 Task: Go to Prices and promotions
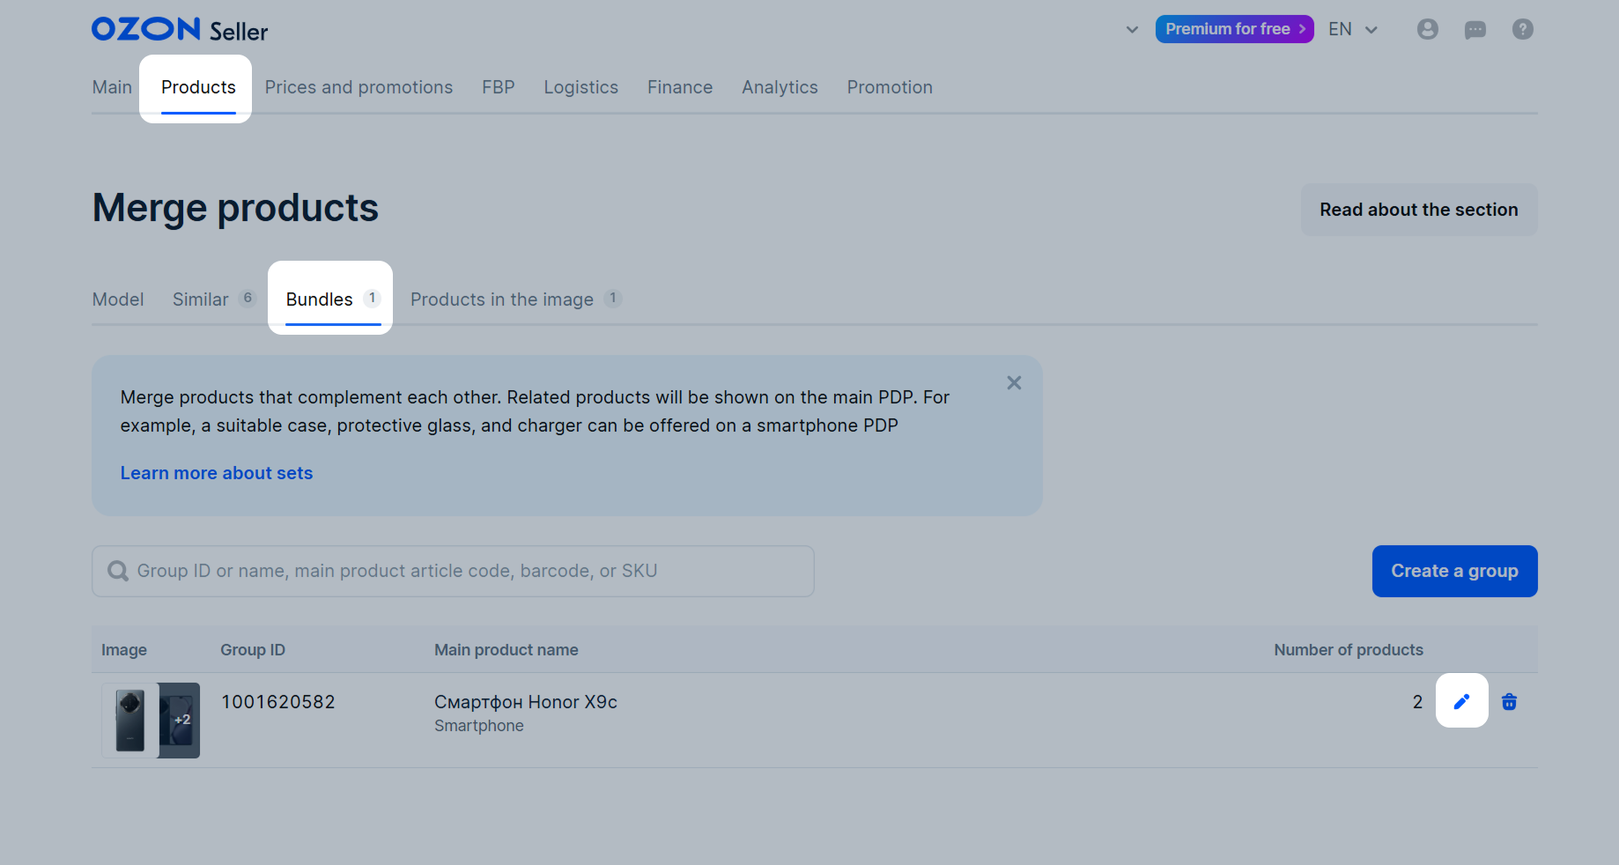[359, 87]
